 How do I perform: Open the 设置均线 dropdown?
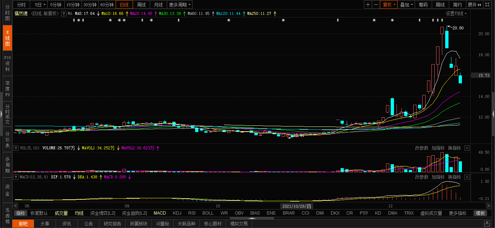tap(456, 13)
